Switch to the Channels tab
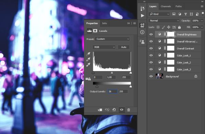This screenshot has height=134, width=205. click(166, 6)
